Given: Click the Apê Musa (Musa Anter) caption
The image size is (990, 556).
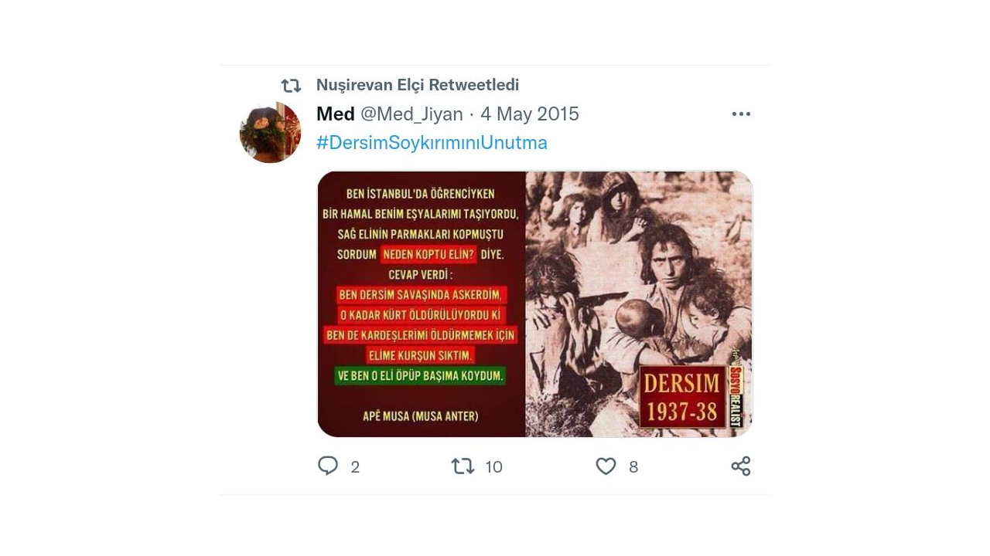Looking at the screenshot, I should (x=421, y=416).
